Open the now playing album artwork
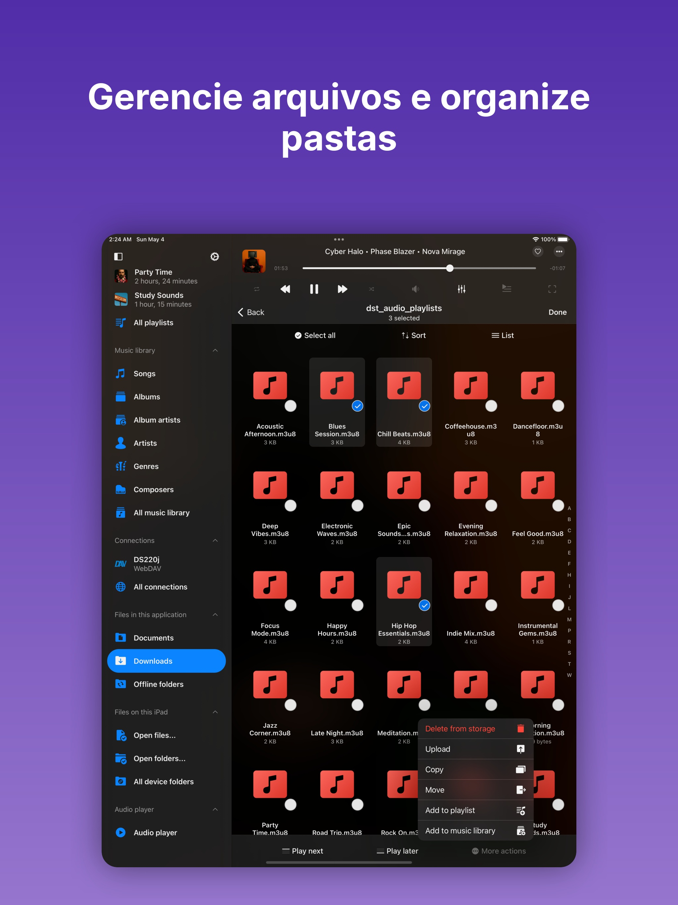Image resolution: width=678 pixels, height=905 pixels. pyautogui.click(x=254, y=261)
